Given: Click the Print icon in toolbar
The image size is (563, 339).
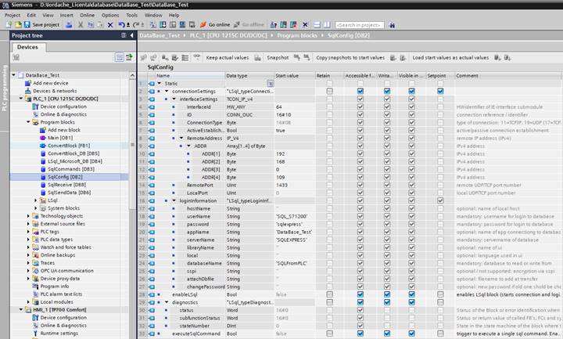Looking at the screenshot, I should [x=67, y=25].
